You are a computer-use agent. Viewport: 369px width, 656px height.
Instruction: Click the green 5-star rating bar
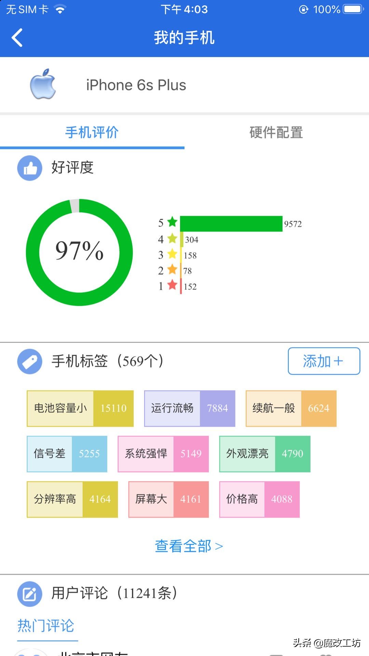point(231,224)
